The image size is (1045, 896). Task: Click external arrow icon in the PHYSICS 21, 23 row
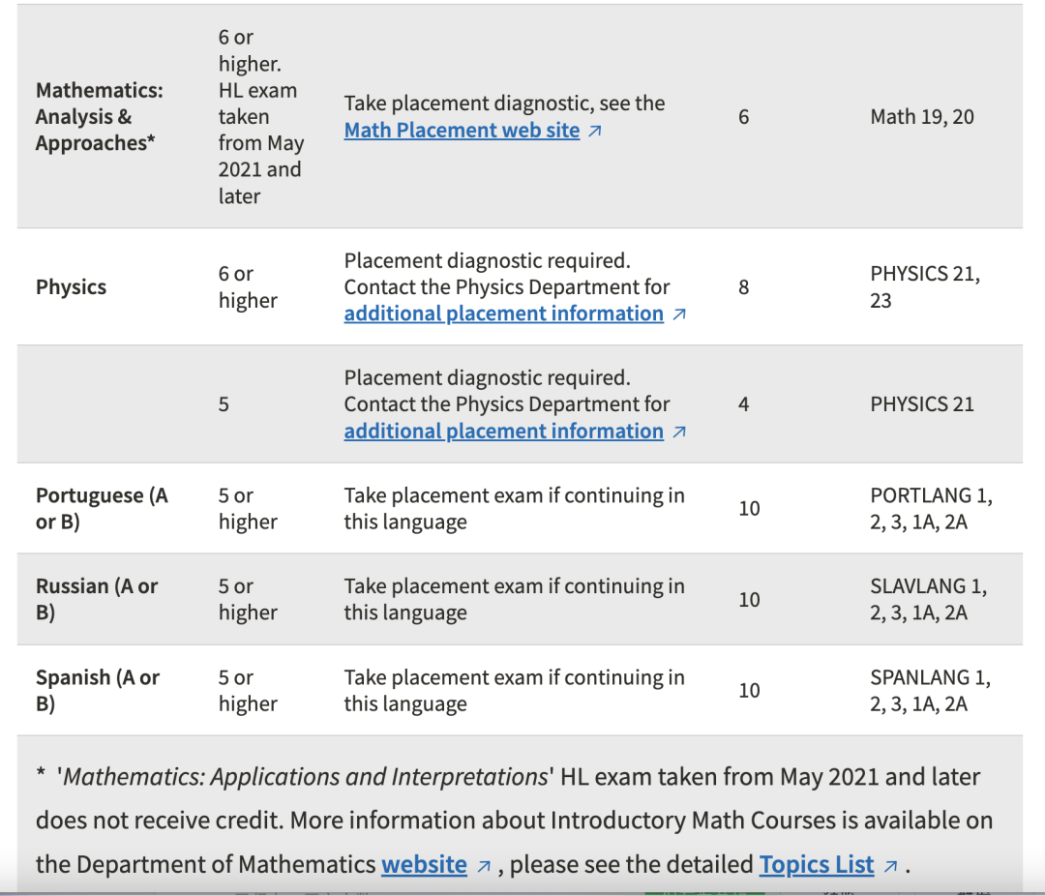(679, 314)
